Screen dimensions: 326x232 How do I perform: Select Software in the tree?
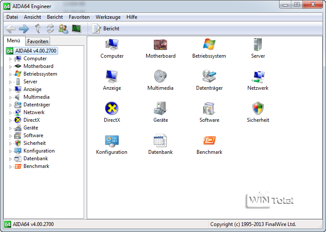click(33, 135)
